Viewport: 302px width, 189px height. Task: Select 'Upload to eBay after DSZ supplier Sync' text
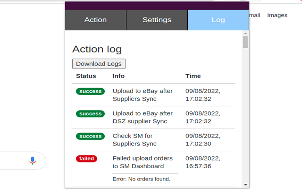click(143, 117)
